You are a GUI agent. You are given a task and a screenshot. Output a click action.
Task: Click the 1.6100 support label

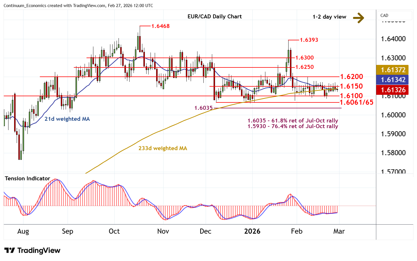point(351,96)
